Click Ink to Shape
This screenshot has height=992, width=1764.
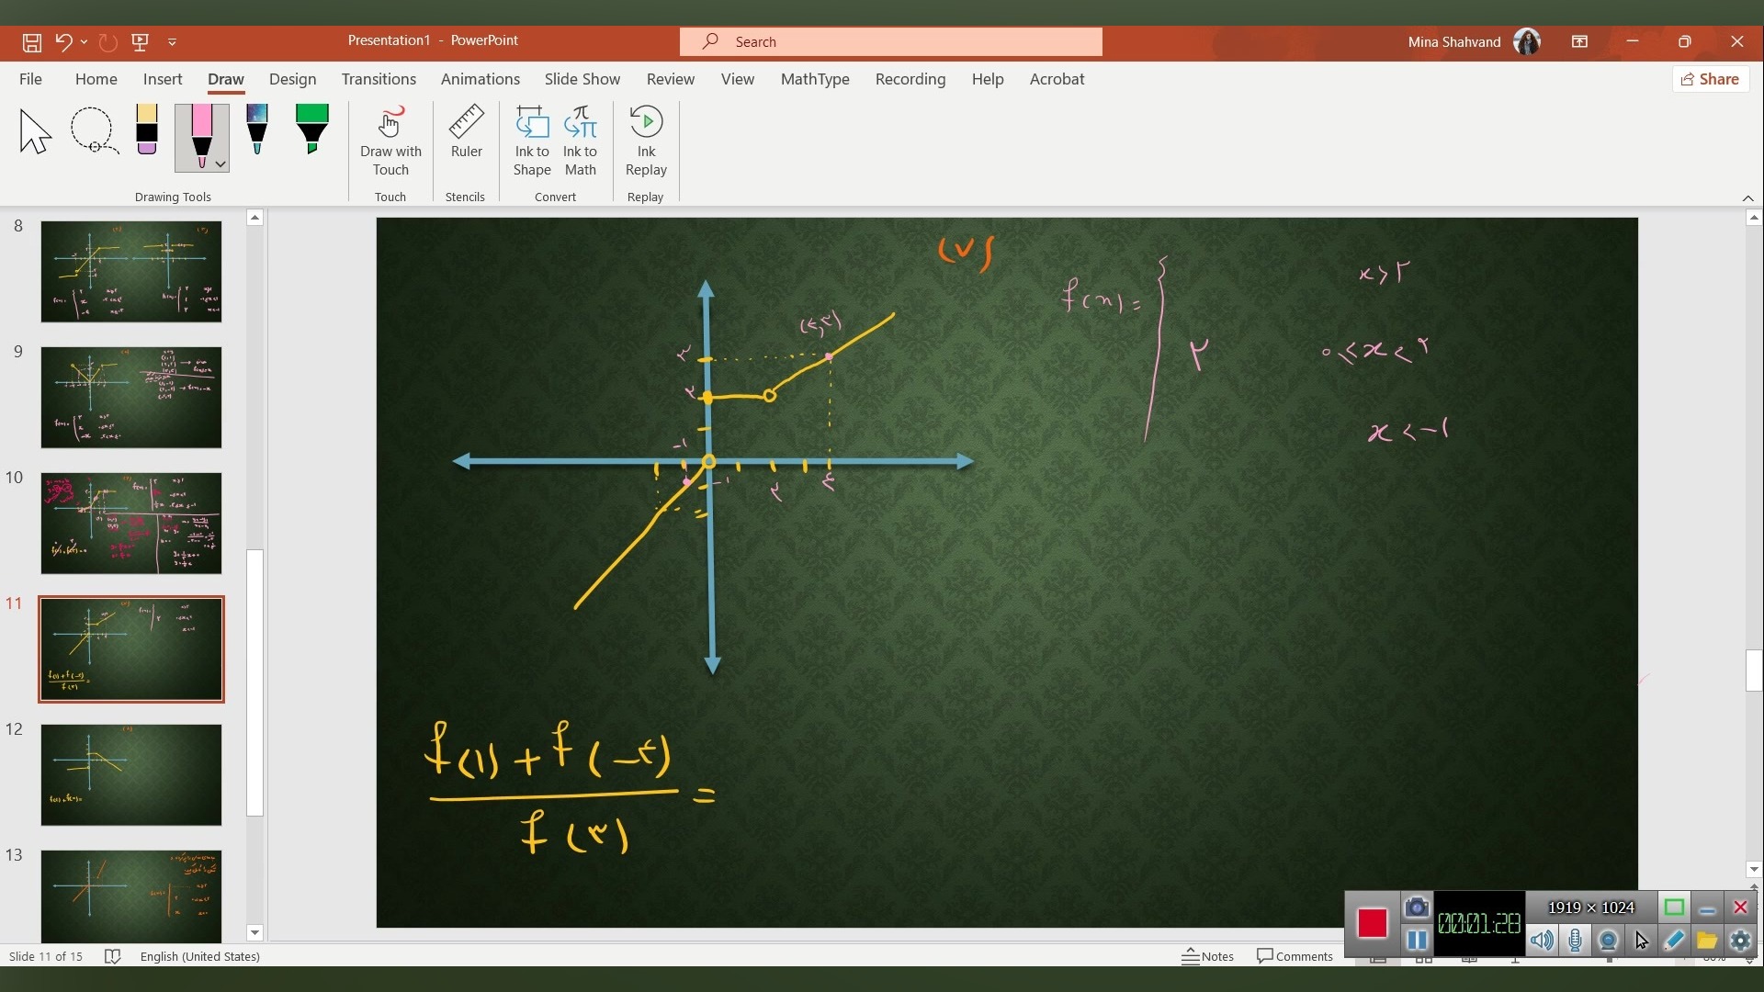[x=531, y=140]
